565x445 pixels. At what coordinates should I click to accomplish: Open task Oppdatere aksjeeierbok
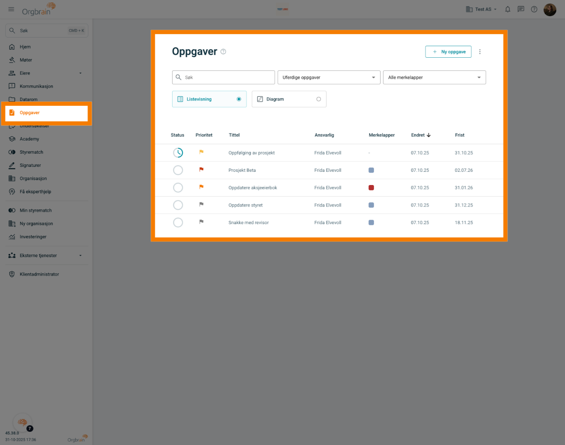253,188
